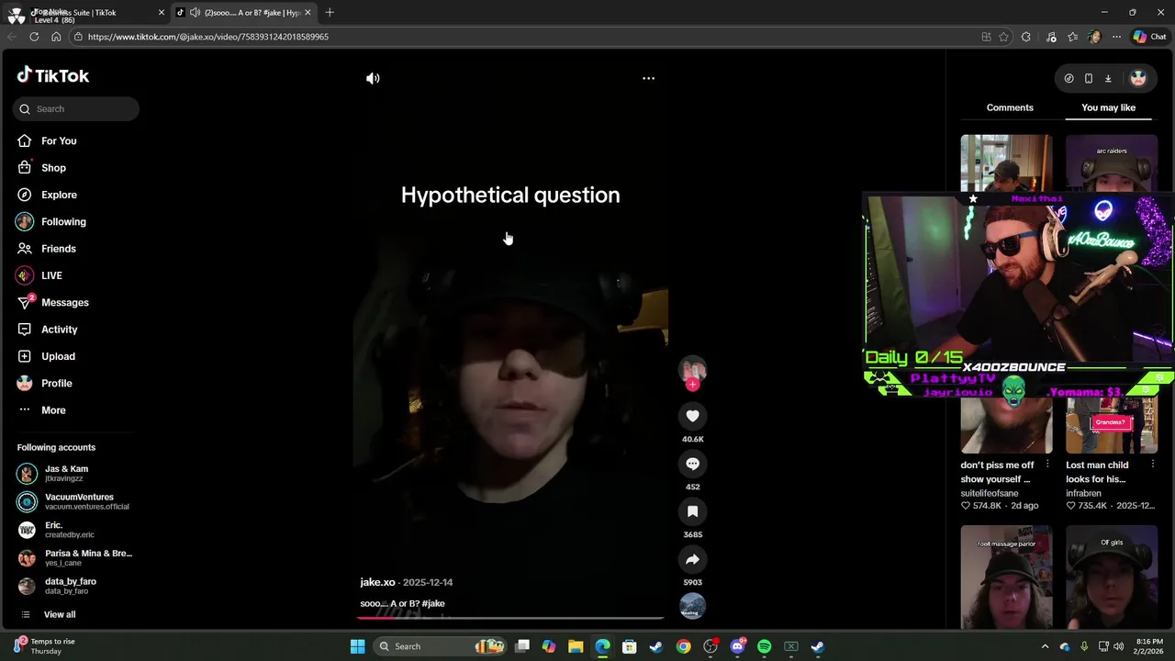Open comments via the speech bubble icon
Screen dimensions: 1175x661
tap(692, 464)
